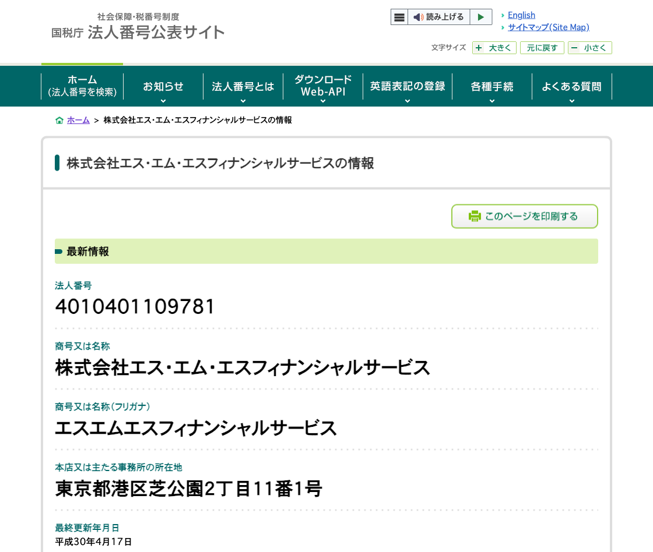Click the 商号又は名称(フリガナ) label

[103, 407]
